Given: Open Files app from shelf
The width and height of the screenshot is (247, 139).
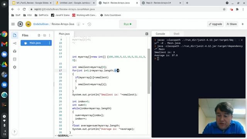Looking at the screenshot, I should coord(4,54).
